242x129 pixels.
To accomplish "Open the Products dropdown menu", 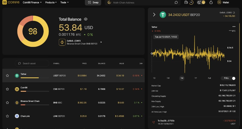I will [x=51, y=2].
